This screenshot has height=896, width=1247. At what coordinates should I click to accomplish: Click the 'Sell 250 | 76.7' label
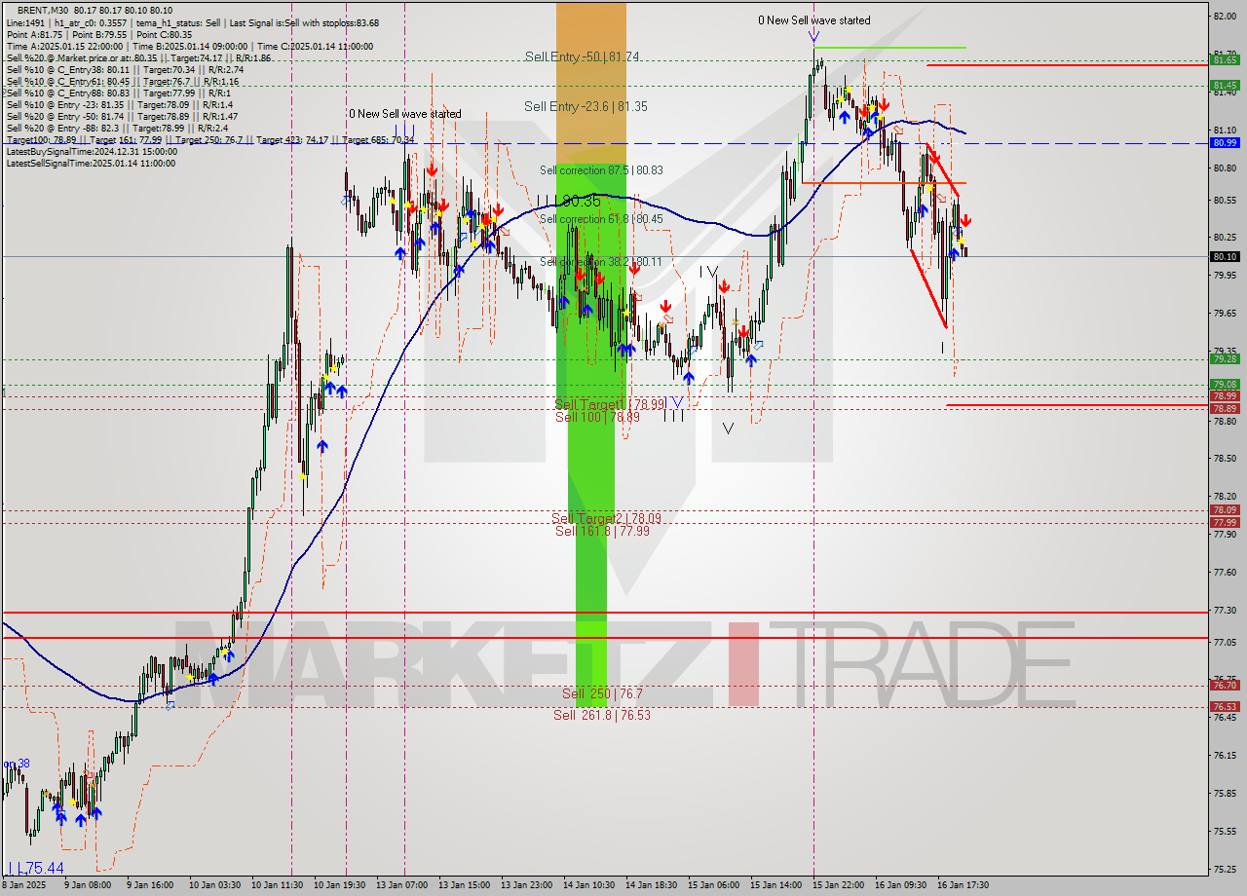602,693
